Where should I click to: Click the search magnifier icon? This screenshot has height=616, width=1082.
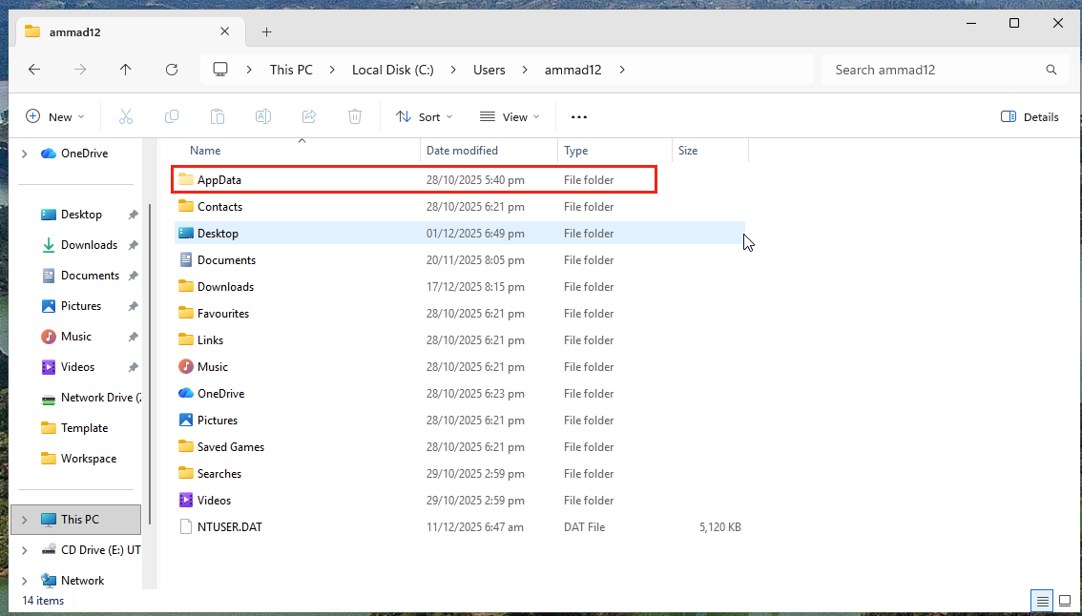tap(1051, 70)
